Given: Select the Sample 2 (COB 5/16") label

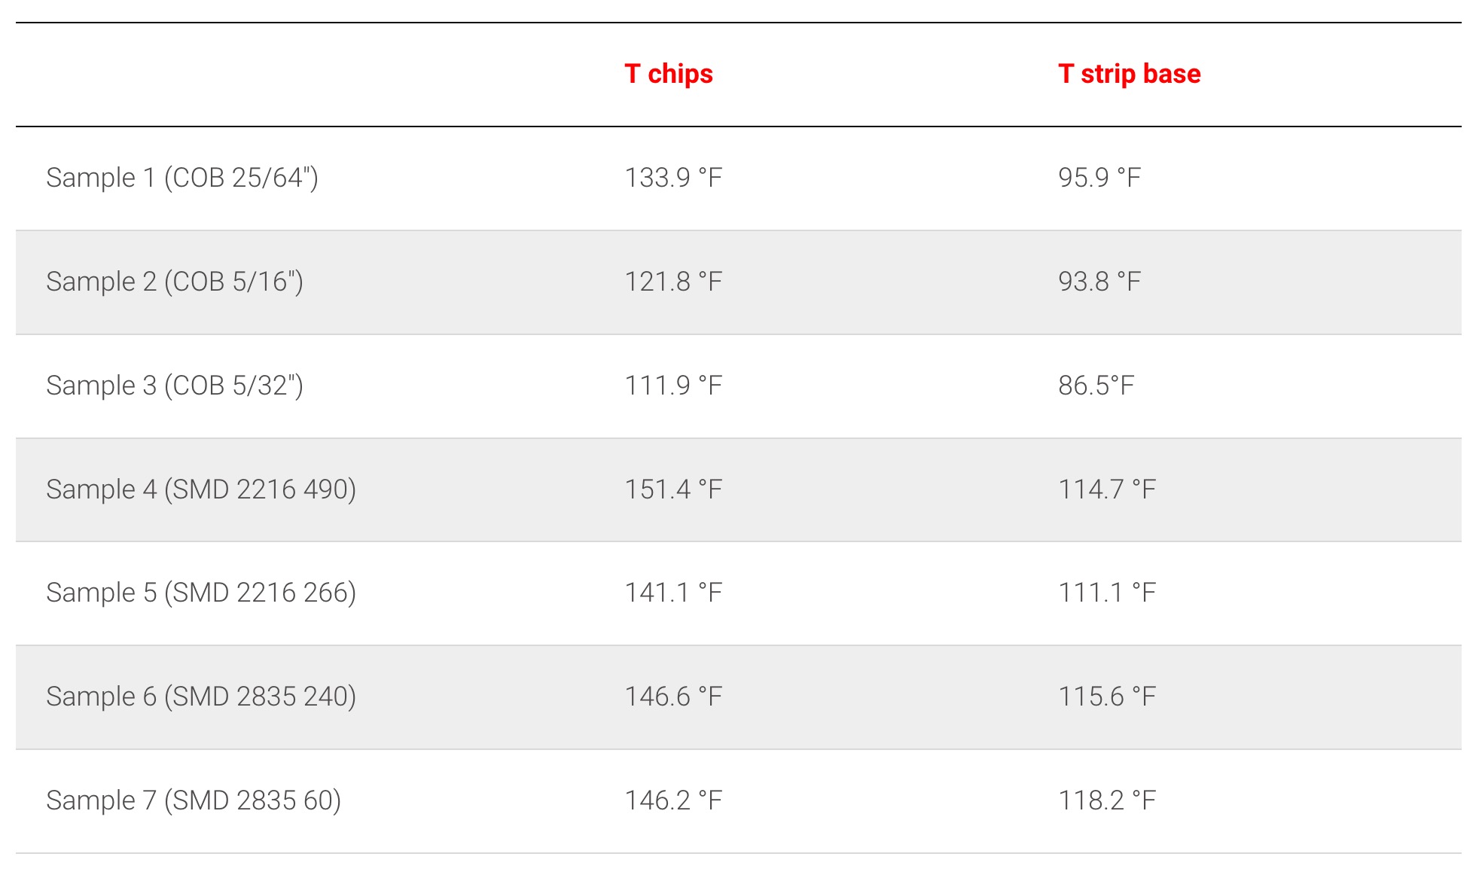Looking at the screenshot, I should pyautogui.click(x=175, y=282).
